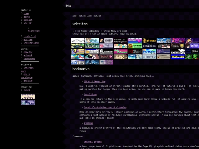The image size is (199, 149).
Task: Click the STUPID site button
Action: click(135, 57)
